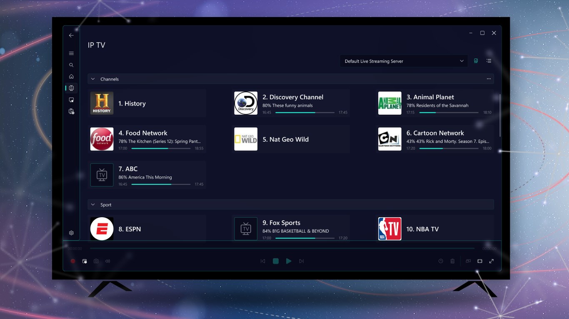
Task: Click the trash delete icon
Action: 452,261
